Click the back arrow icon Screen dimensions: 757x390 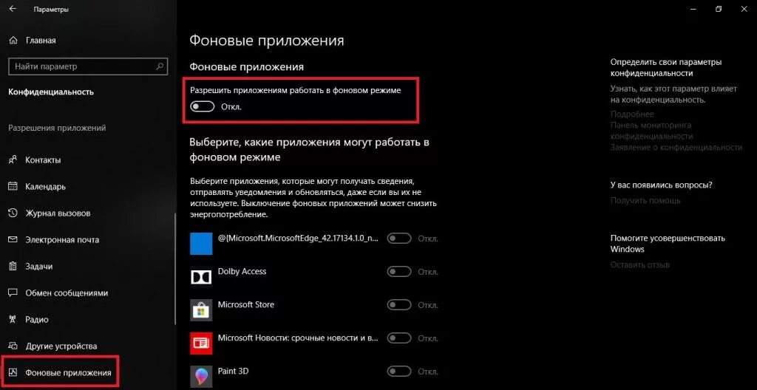[x=13, y=9]
